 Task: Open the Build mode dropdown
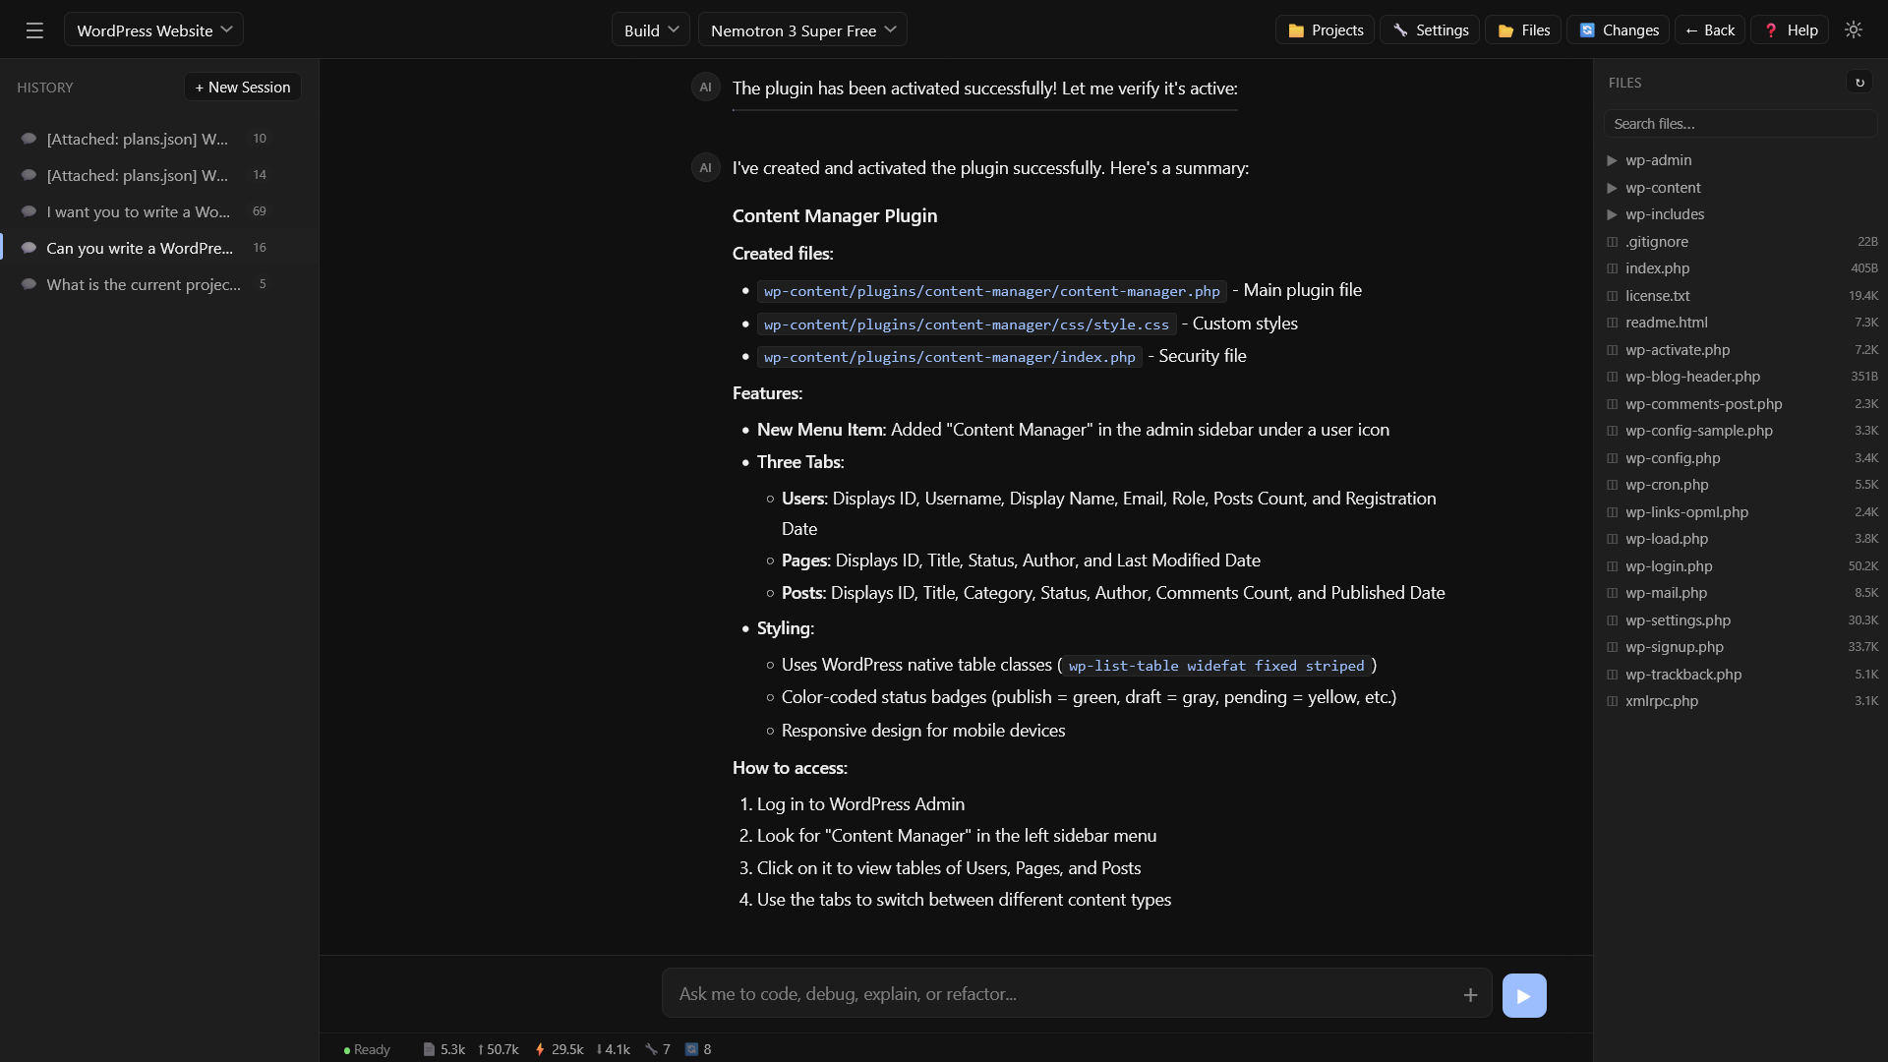650,29
